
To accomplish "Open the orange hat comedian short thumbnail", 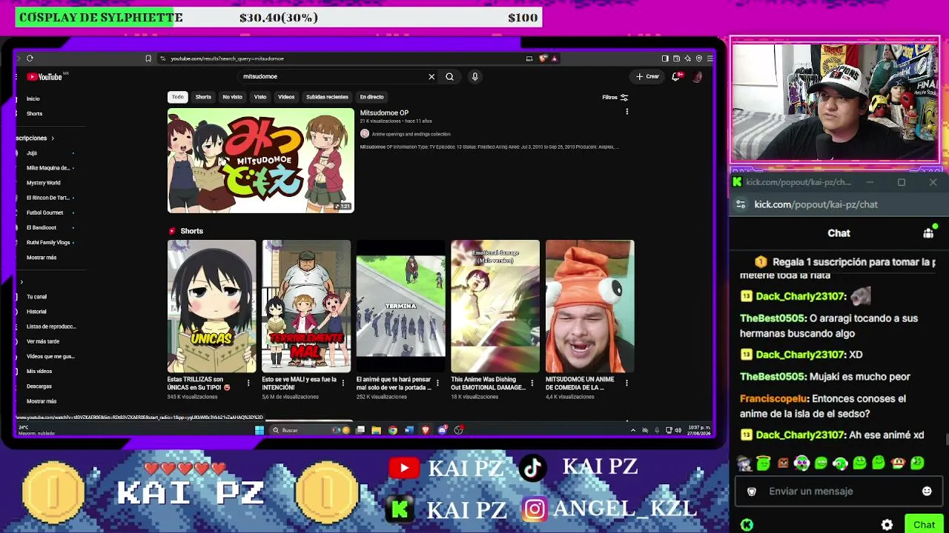I will pos(590,306).
